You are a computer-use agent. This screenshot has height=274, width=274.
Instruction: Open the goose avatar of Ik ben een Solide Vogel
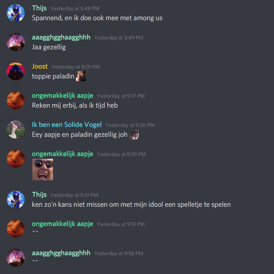point(16,130)
